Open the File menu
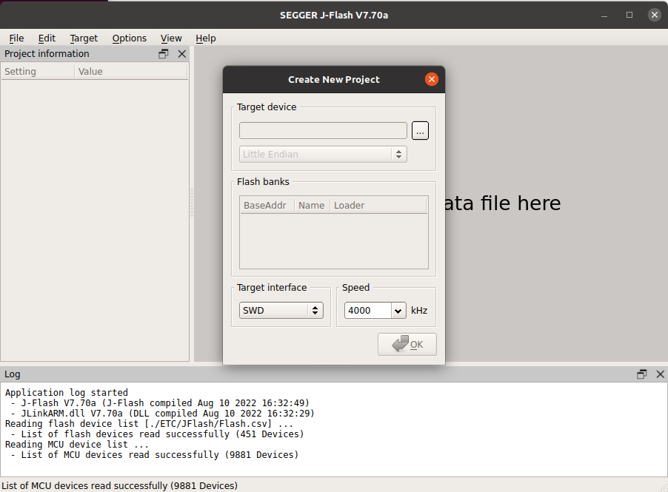The width and height of the screenshot is (668, 492). (x=16, y=38)
